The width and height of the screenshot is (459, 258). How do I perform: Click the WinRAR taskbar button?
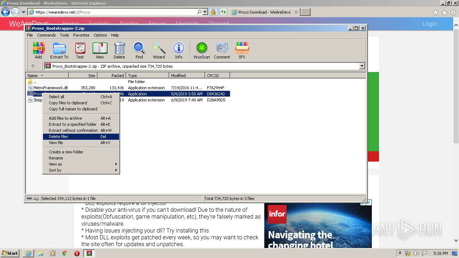point(89,253)
